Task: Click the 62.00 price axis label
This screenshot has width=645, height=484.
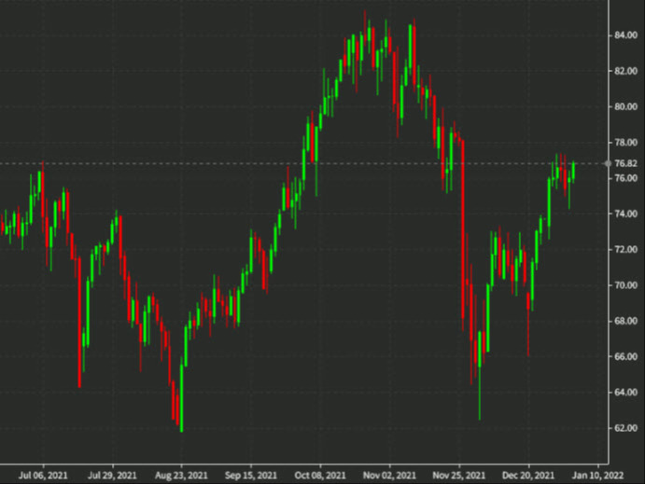Action: [625, 428]
